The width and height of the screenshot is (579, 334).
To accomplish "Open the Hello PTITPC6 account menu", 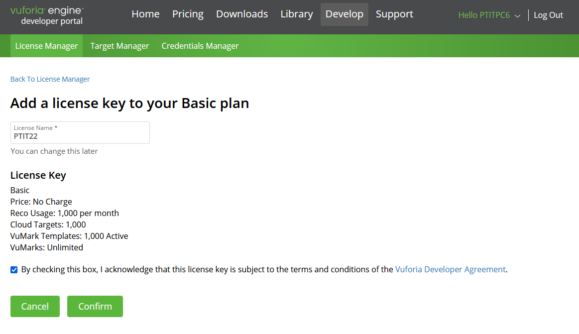I will pos(484,15).
